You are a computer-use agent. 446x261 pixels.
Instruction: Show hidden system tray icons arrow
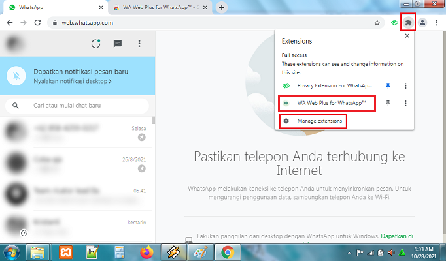tap(349, 253)
